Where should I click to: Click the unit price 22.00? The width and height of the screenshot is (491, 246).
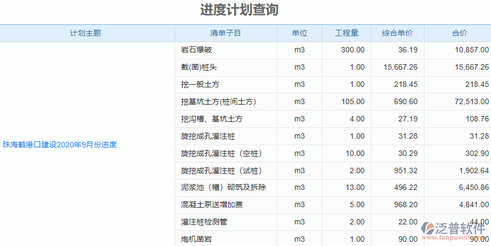click(408, 222)
